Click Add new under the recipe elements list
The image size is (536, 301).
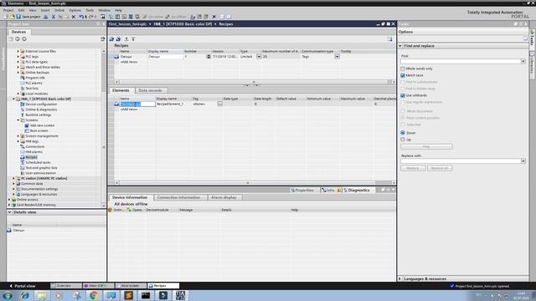click(129, 110)
